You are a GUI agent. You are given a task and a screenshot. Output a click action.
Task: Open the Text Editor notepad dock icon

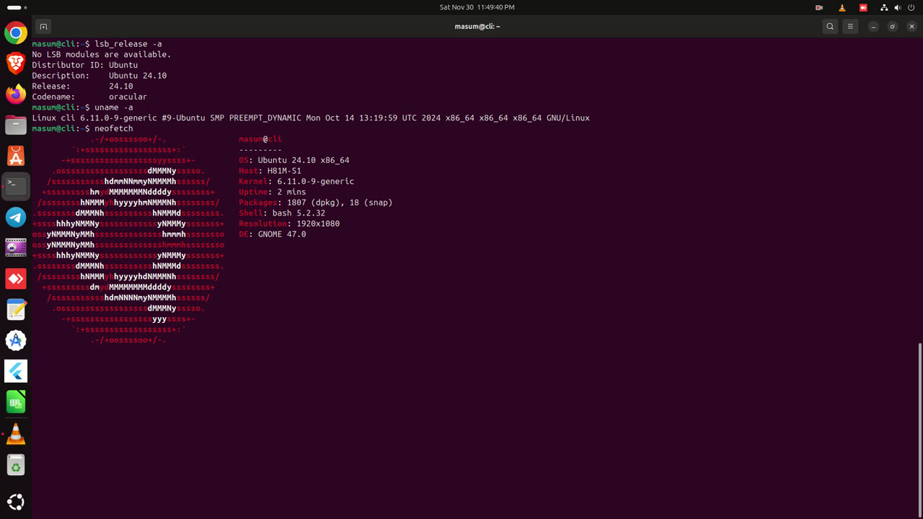16,309
